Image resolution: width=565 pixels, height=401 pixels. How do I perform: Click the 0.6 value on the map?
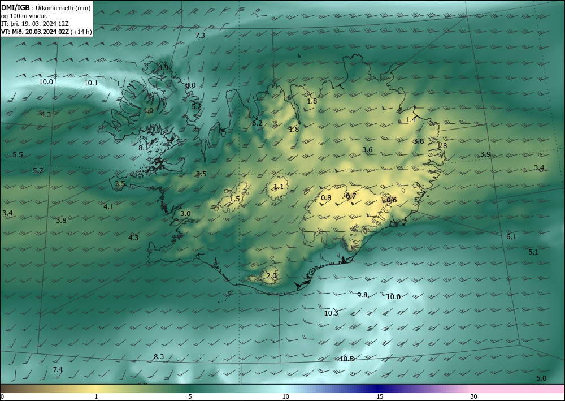click(x=392, y=200)
